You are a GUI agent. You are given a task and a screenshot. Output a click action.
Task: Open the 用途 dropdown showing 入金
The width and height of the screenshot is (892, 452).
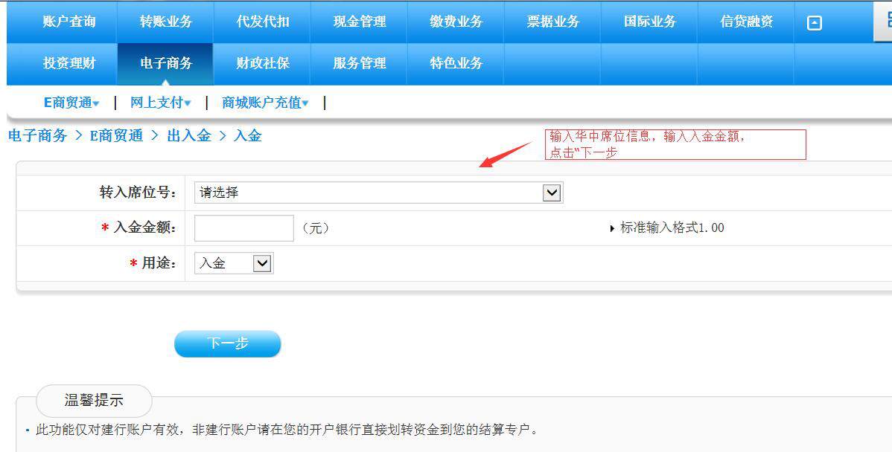[x=234, y=263]
